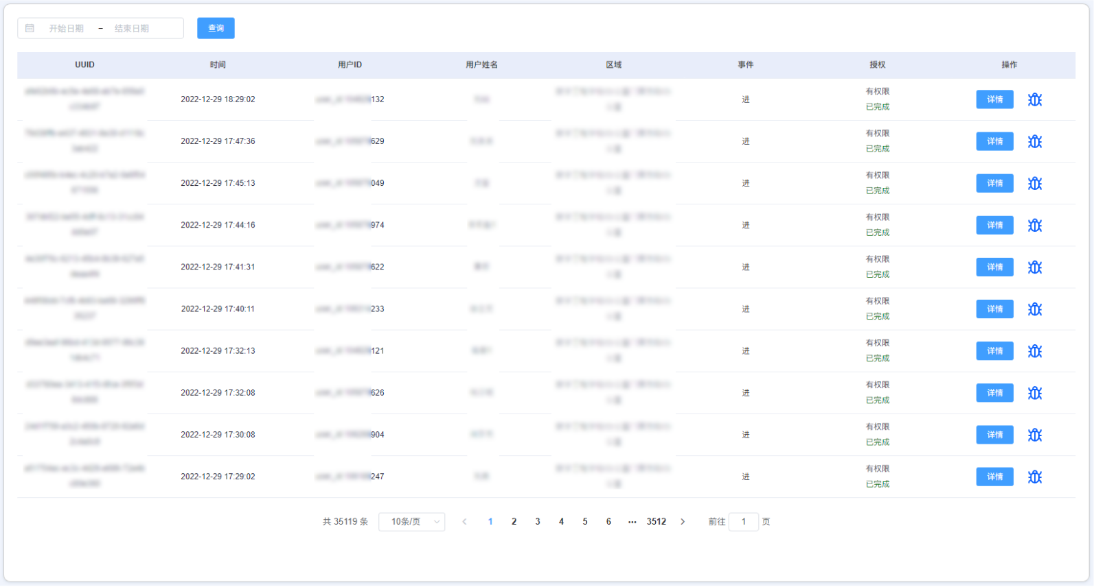Click the pagination ellipsis to skip pages
This screenshot has width=1096, height=587.
[x=633, y=523]
